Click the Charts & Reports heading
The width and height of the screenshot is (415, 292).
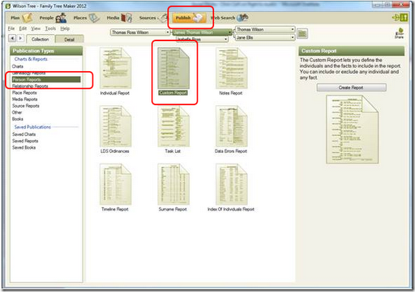(31, 59)
